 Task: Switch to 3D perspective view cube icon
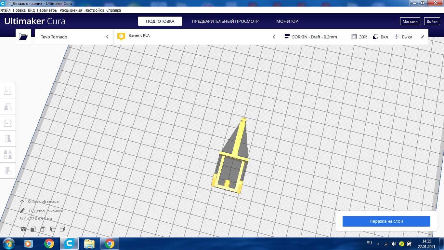coord(23,229)
